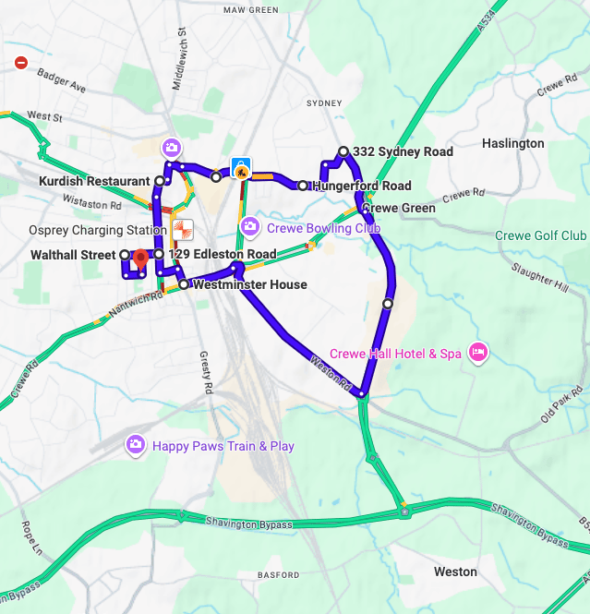Select the red no-entry road closure icon
Viewport: 590px width, 614px height.
[21, 62]
